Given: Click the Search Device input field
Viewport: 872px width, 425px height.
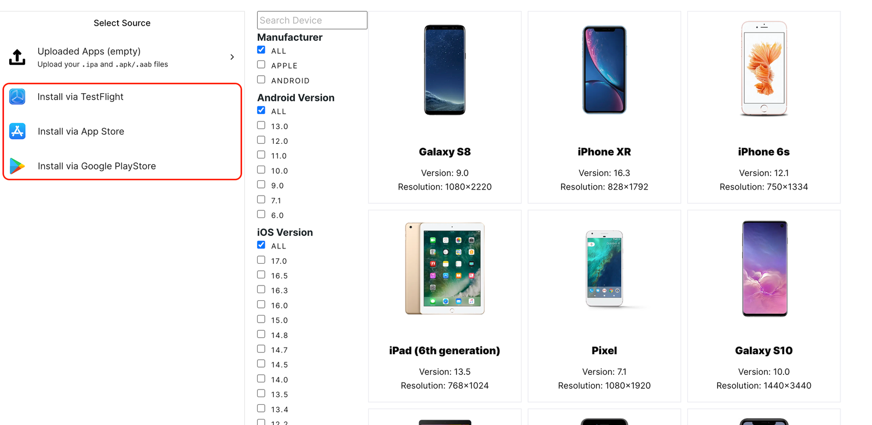Looking at the screenshot, I should pos(312,20).
